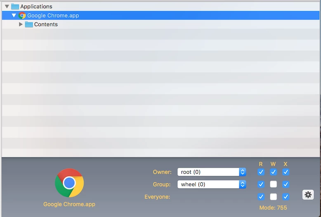Click the Group: label

click(x=162, y=184)
